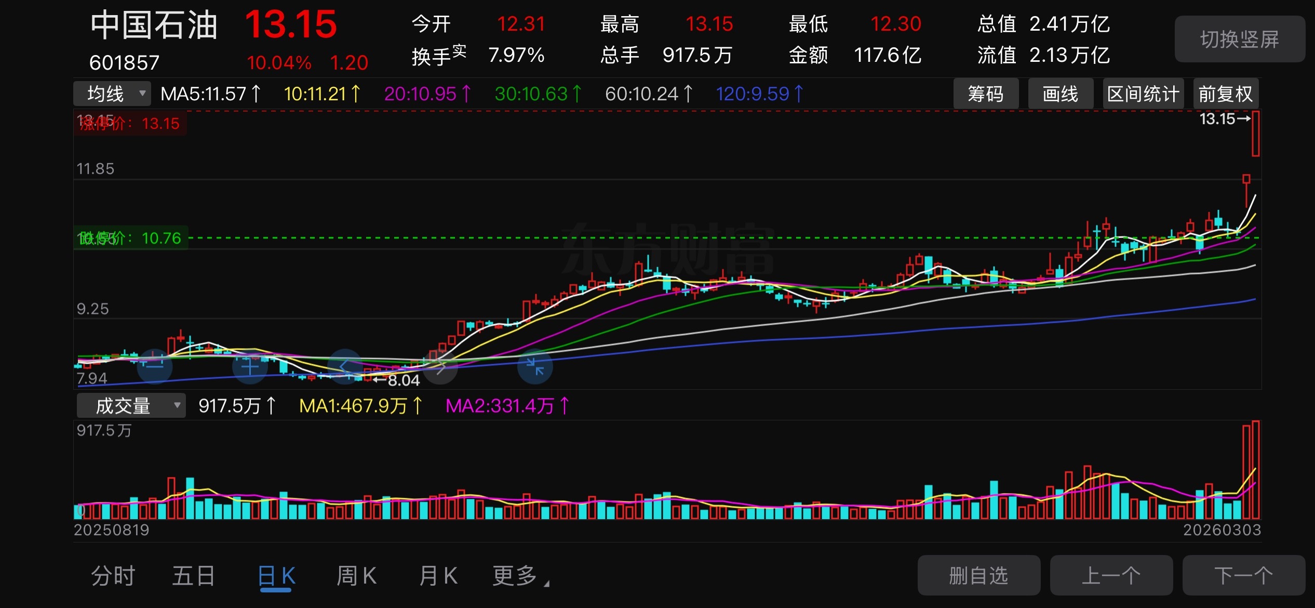Viewport: 1315px width, 608px height.
Task: Tap 删自选 to remove from watchlist
Action: 978,575
